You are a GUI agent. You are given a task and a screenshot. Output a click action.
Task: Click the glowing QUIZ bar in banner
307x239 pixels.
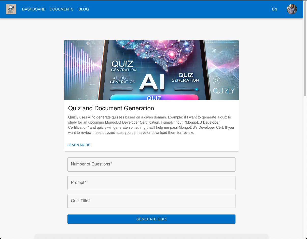pyautogui.click(x=154, y=98)
